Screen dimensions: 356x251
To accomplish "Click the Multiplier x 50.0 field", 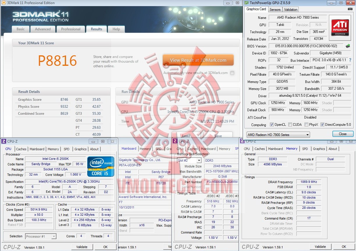I will 39,215.
